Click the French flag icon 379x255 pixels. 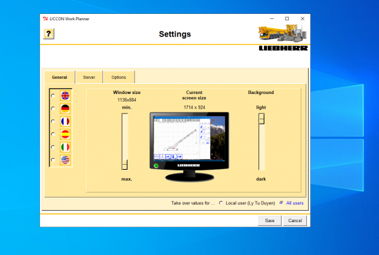(65, 121)
